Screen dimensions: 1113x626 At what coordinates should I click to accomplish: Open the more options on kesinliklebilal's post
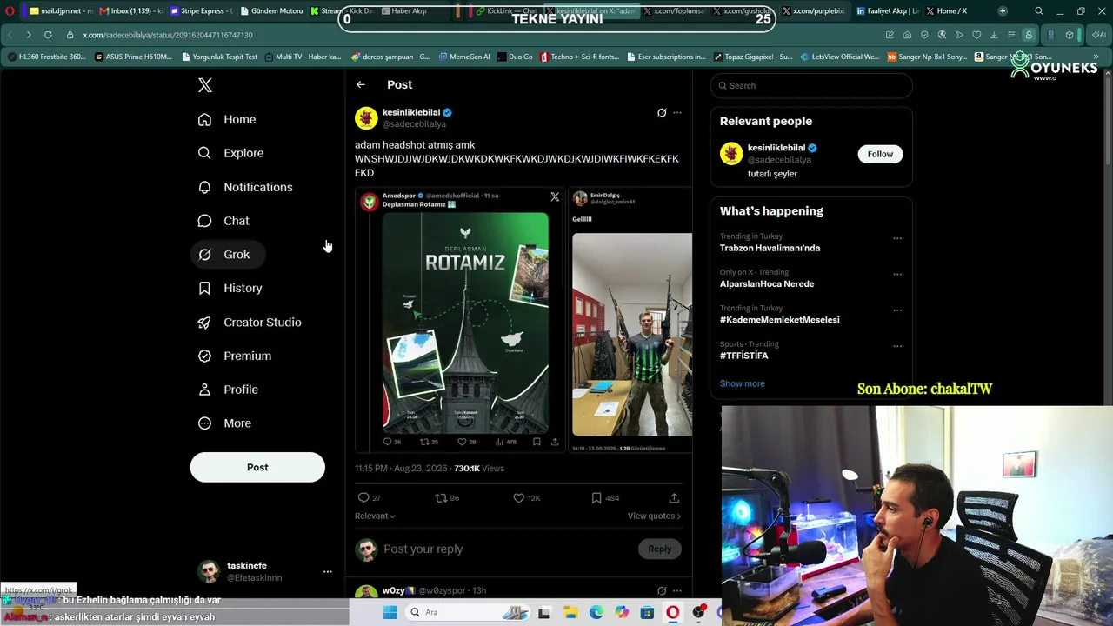coord(677,113)
